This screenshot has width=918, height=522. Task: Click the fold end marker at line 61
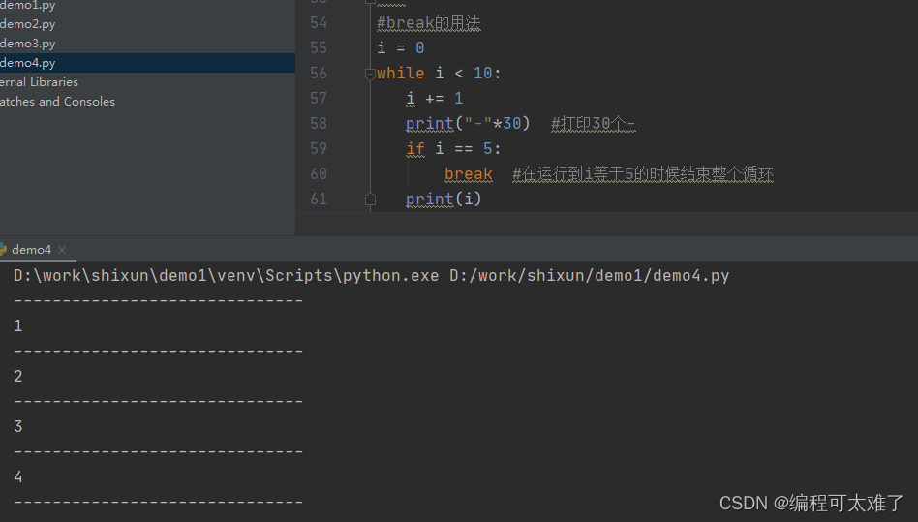(x=370, y=200)
